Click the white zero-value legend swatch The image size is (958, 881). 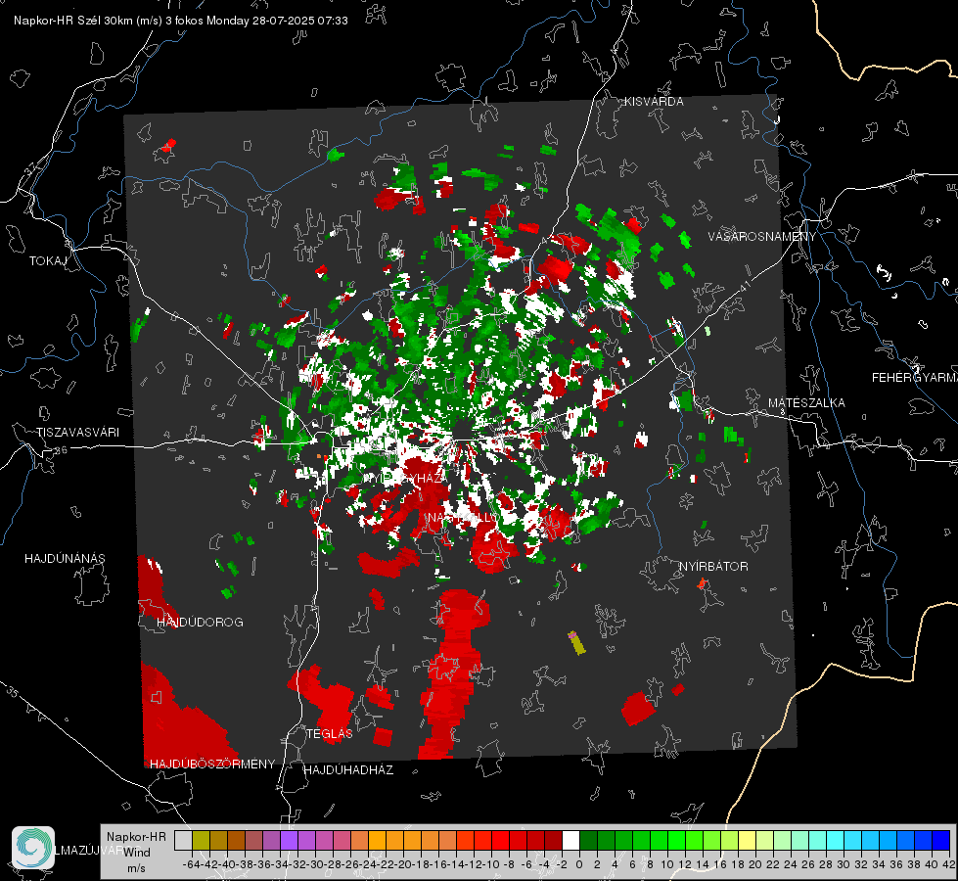coord(570,840)
